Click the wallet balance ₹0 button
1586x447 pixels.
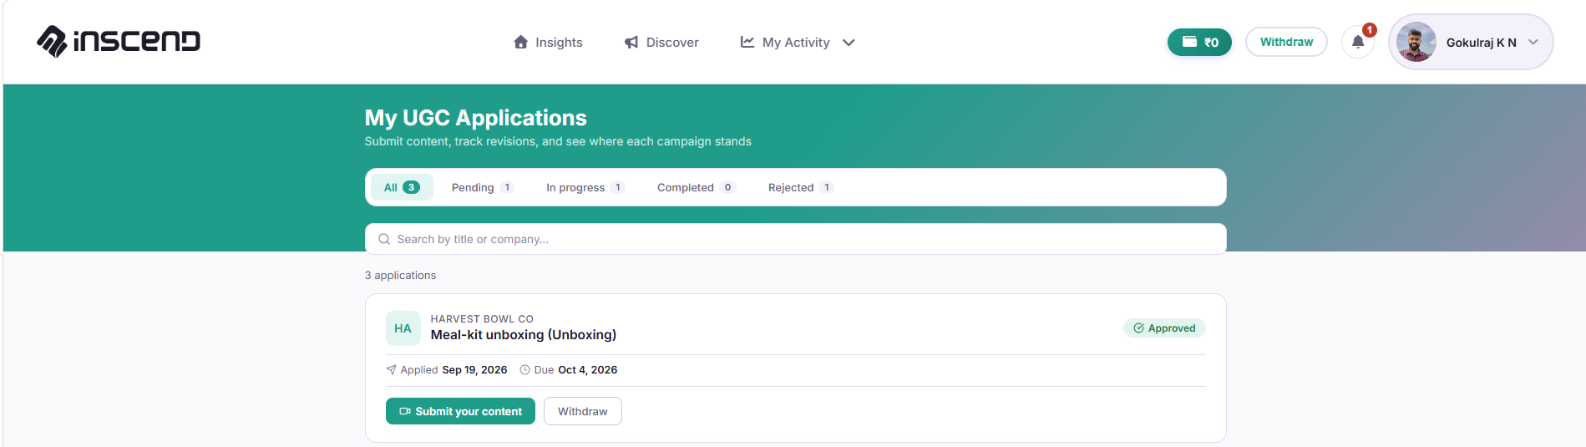(x=1199, y=42)
